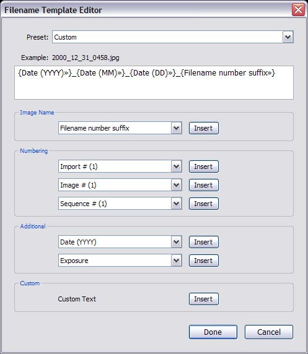Insert the Date (YYYY) token

click(x=204, y=242)
